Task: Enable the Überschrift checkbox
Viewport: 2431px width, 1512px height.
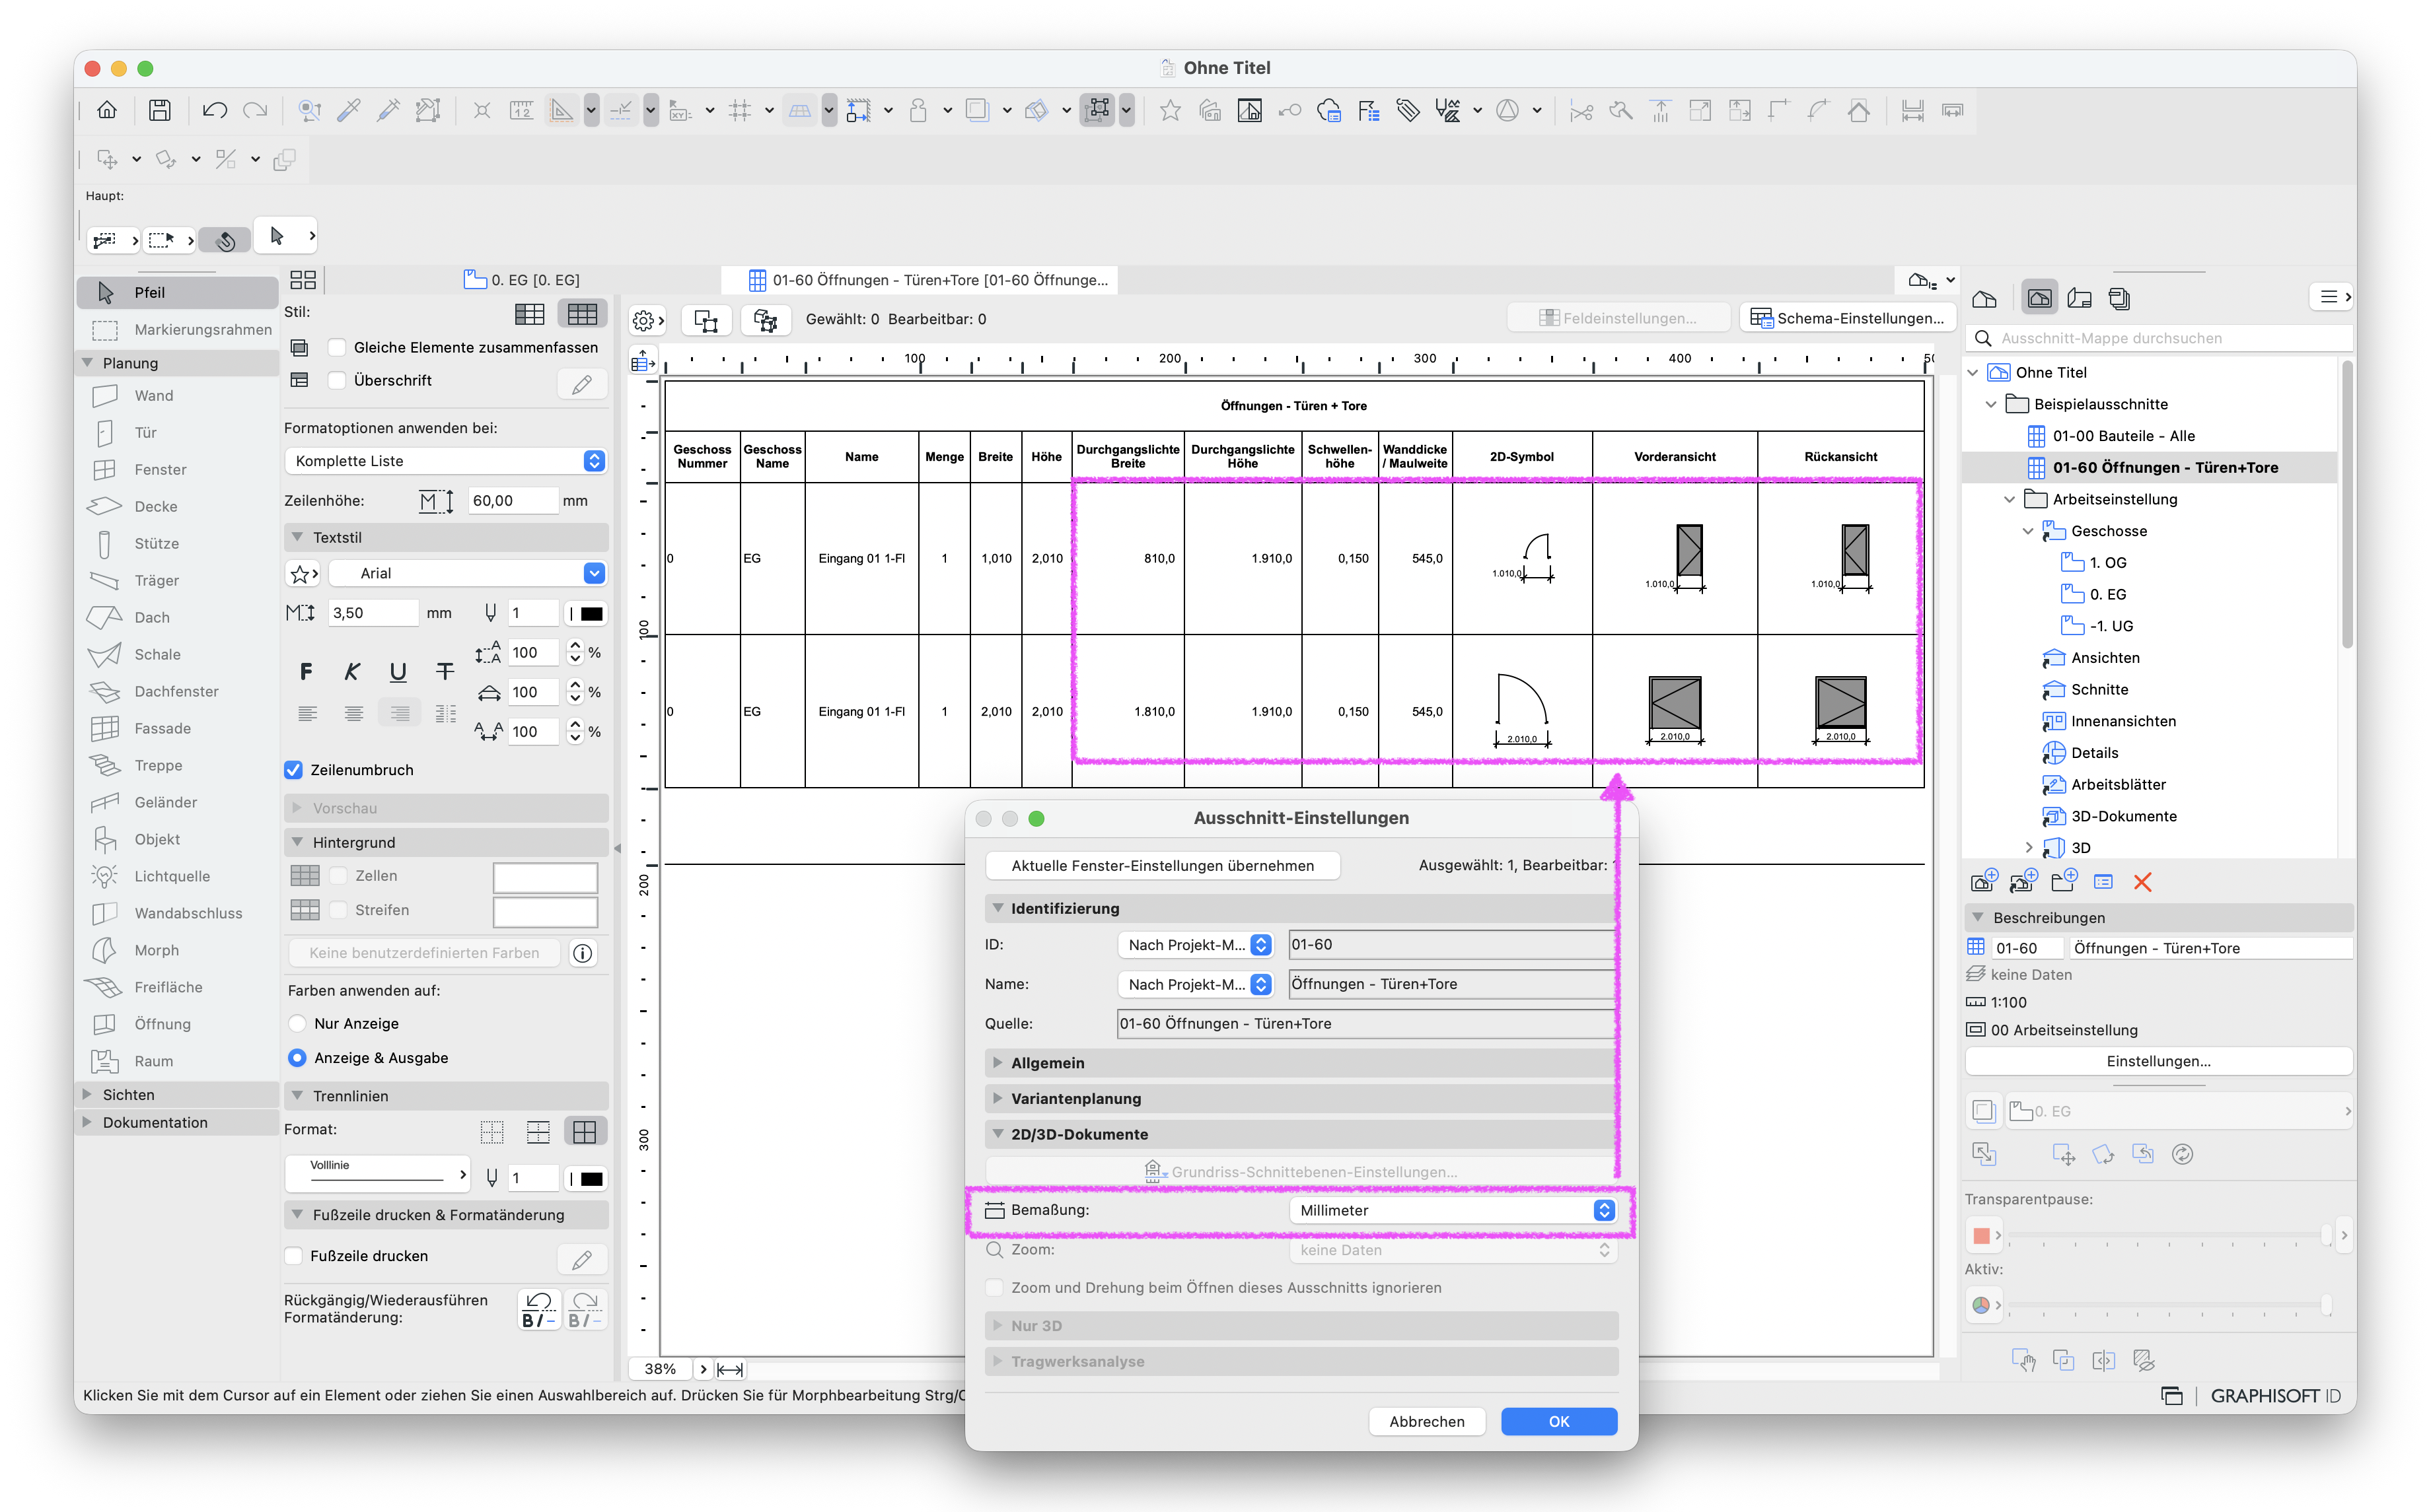Action: [x=337, y=380]
